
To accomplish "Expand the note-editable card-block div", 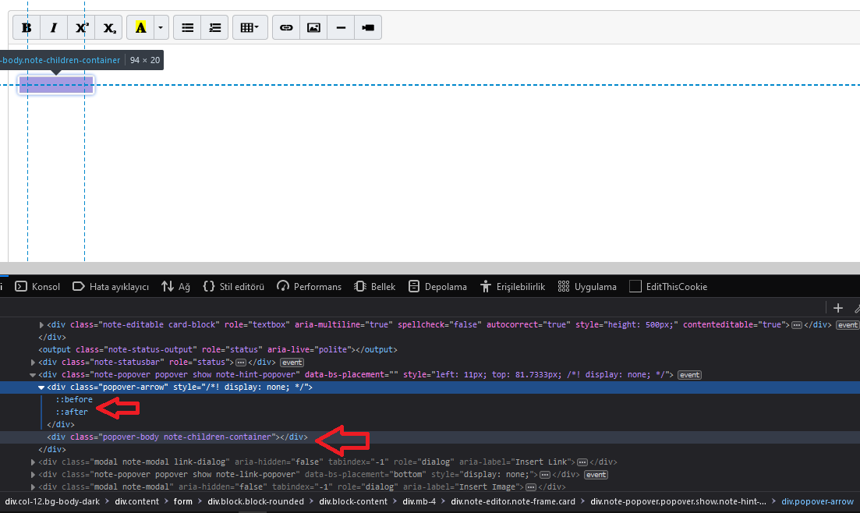I will click(x=41, y=324).
